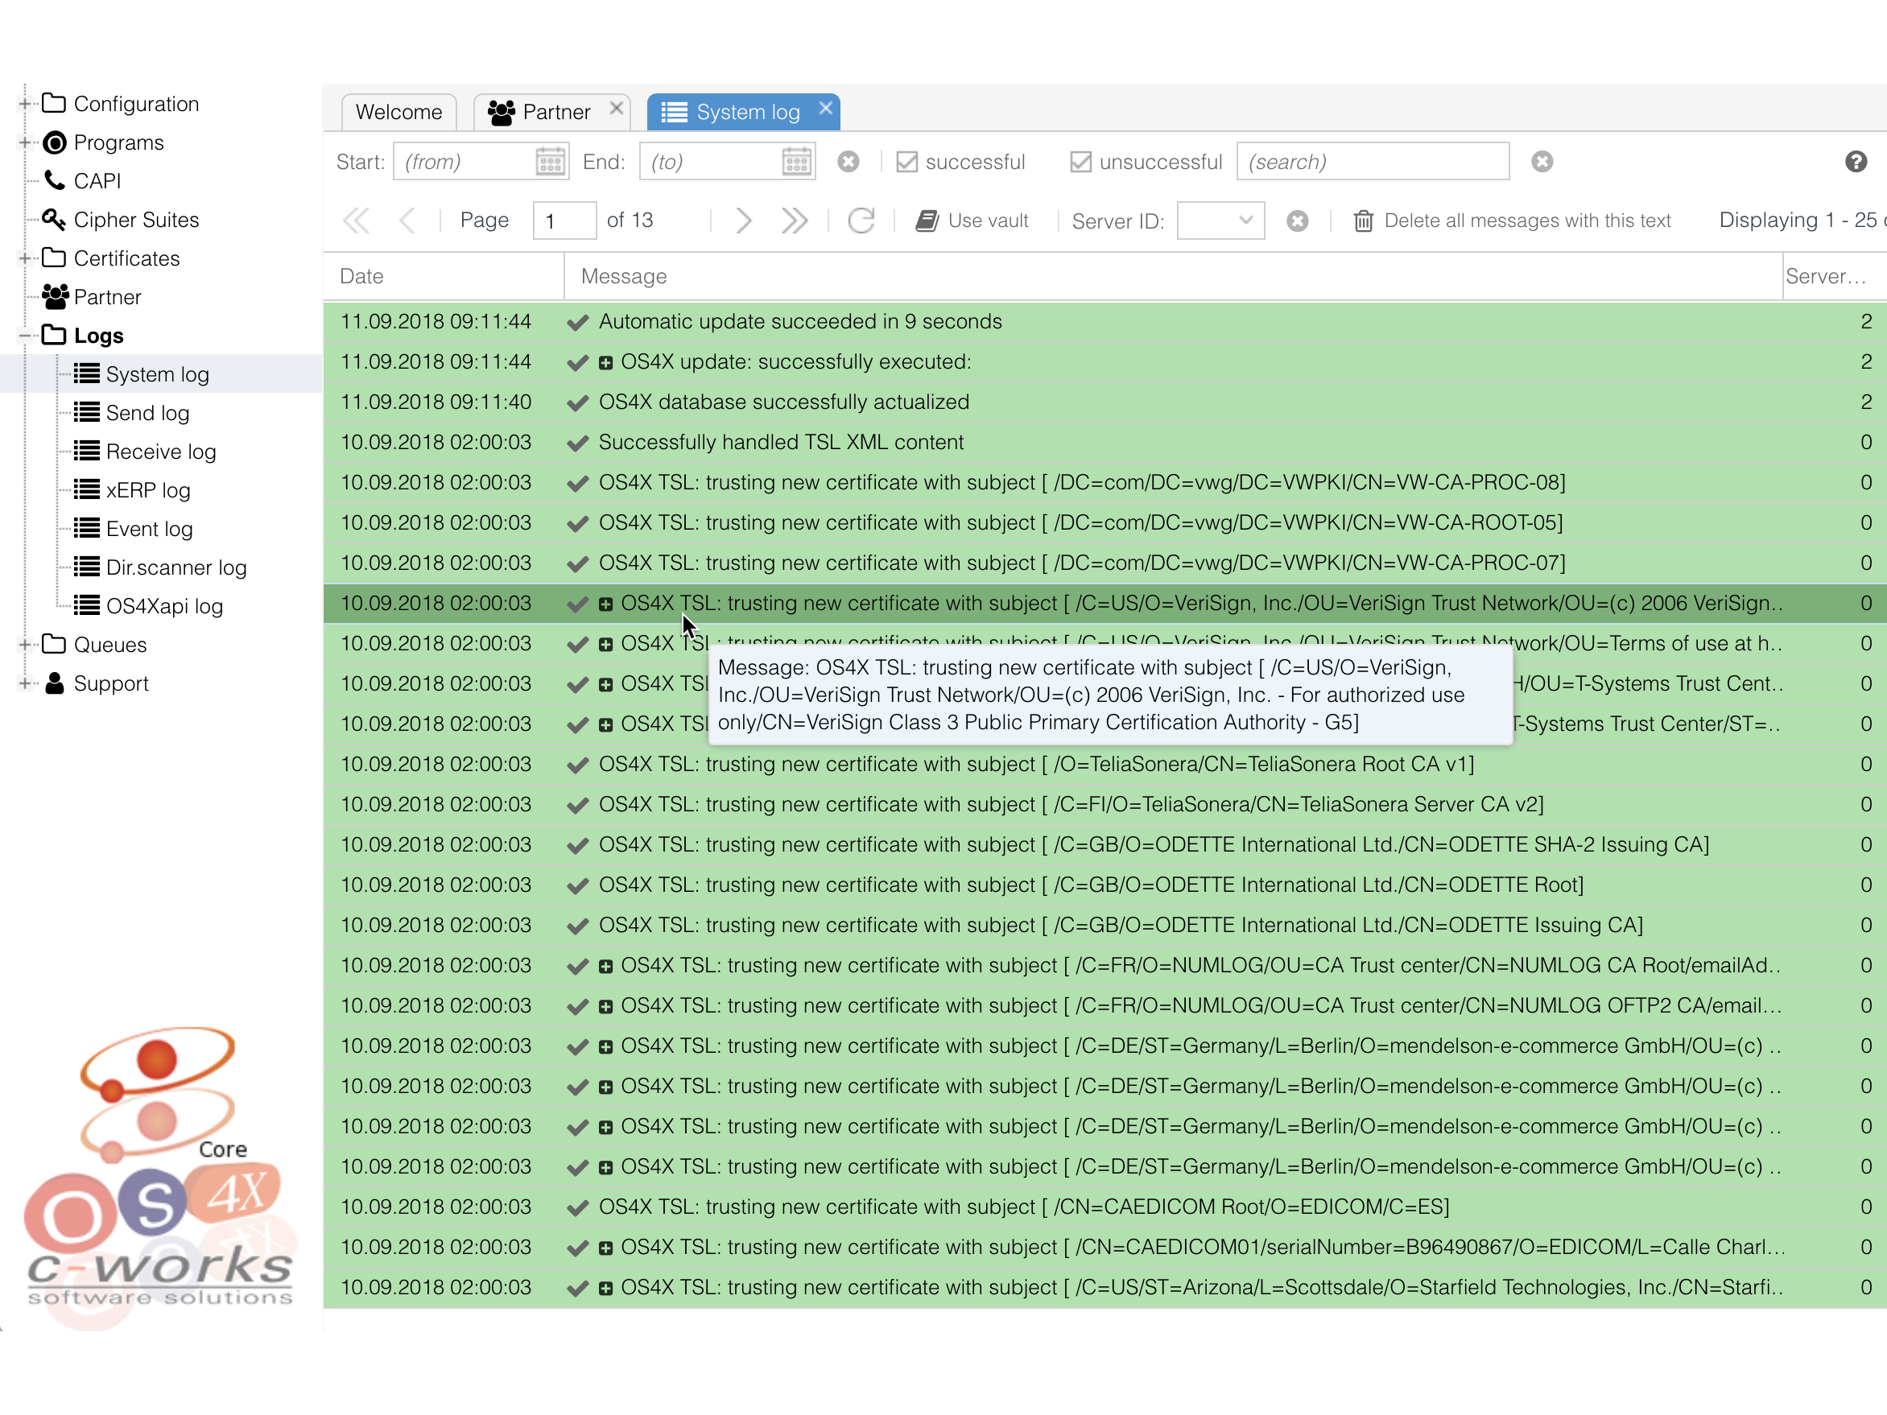Click the Receive log sidebar icon
The height and width of the screenshot is (1415, 1887).
[x=83, y=451]
